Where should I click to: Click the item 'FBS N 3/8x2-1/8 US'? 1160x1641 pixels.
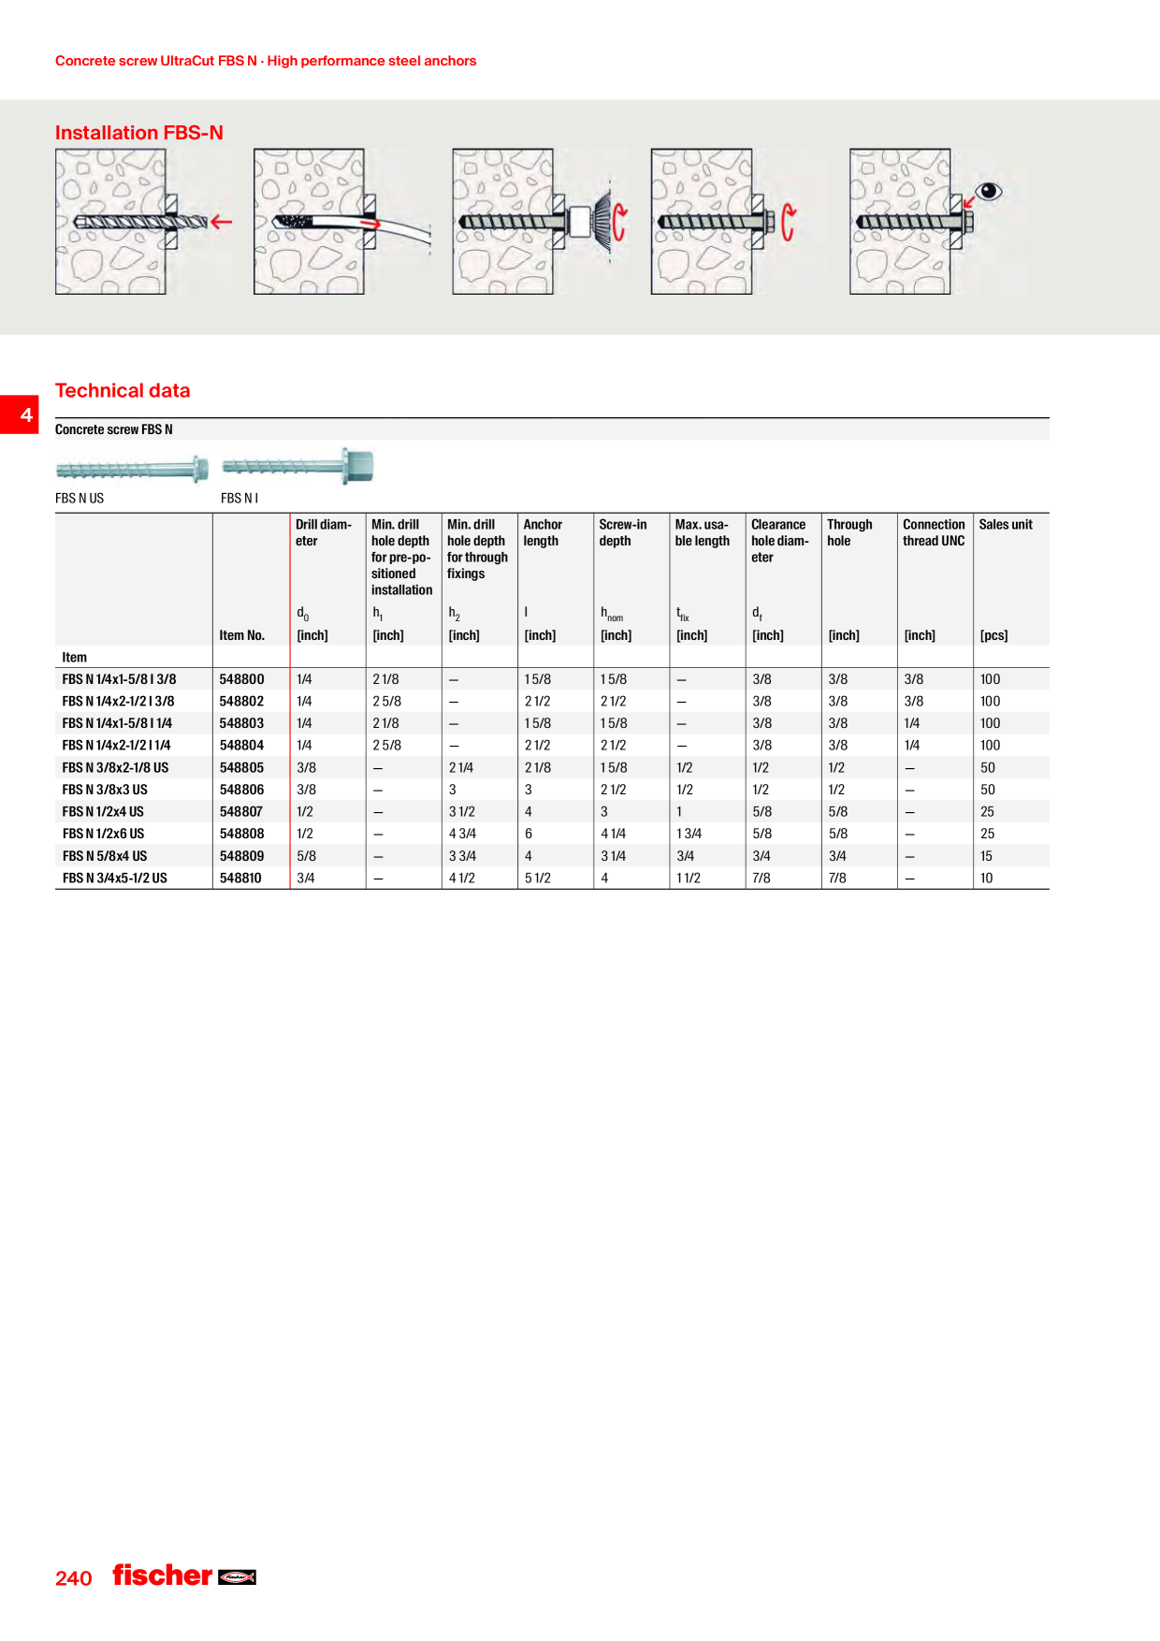coord(115,768)
